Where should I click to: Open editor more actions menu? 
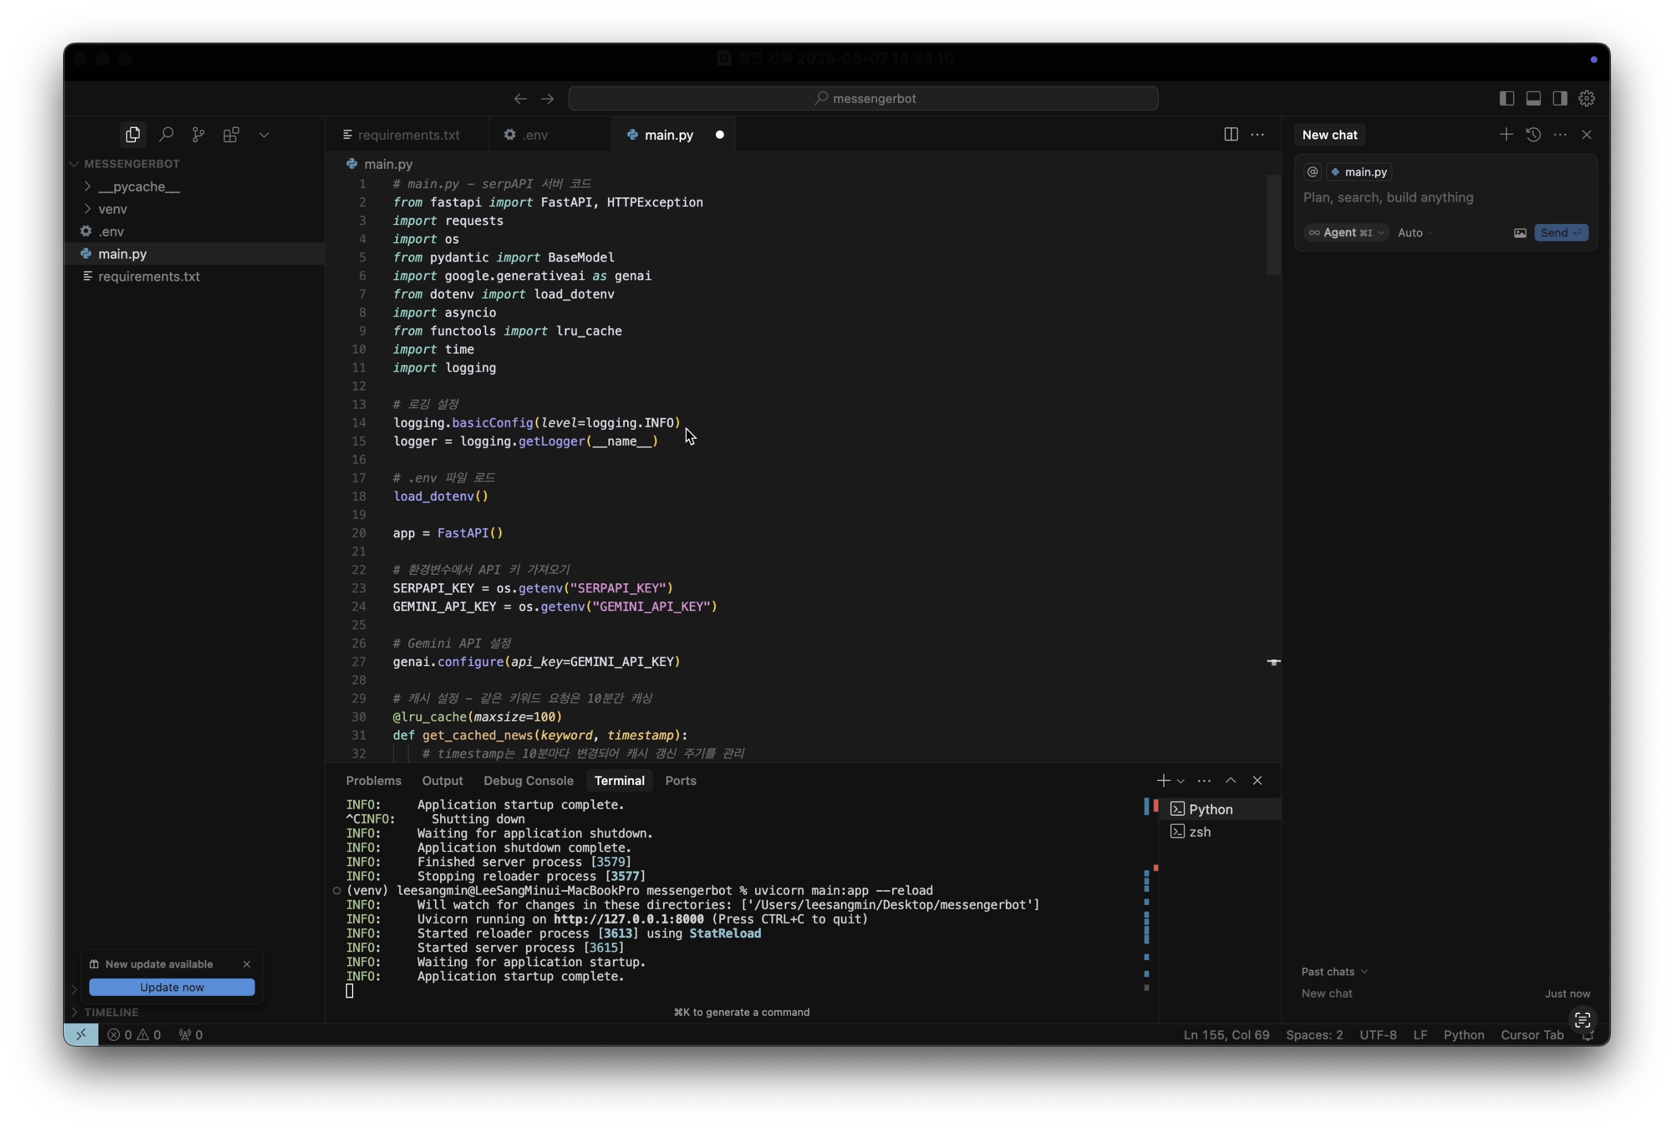(1257, 135)
